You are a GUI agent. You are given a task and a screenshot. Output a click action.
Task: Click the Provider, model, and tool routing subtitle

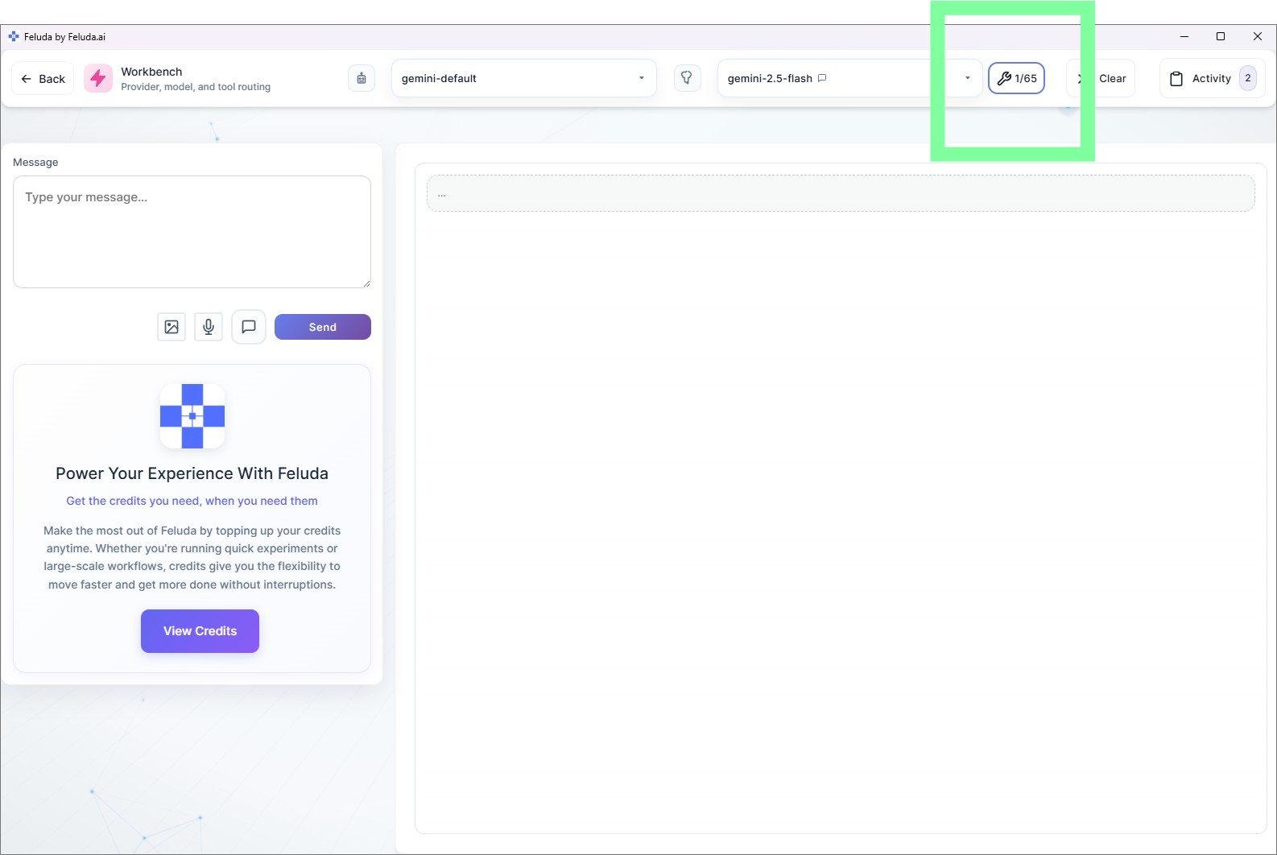196,87
